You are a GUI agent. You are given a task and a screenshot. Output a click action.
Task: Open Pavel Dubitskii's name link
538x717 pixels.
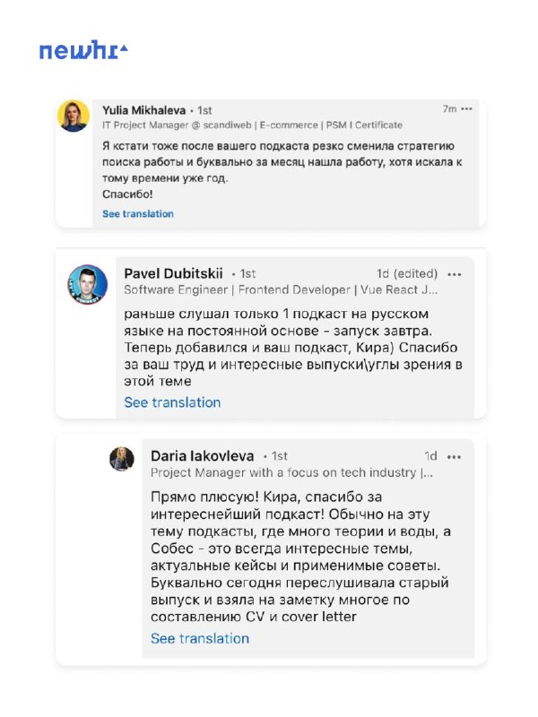click(173, 273)
